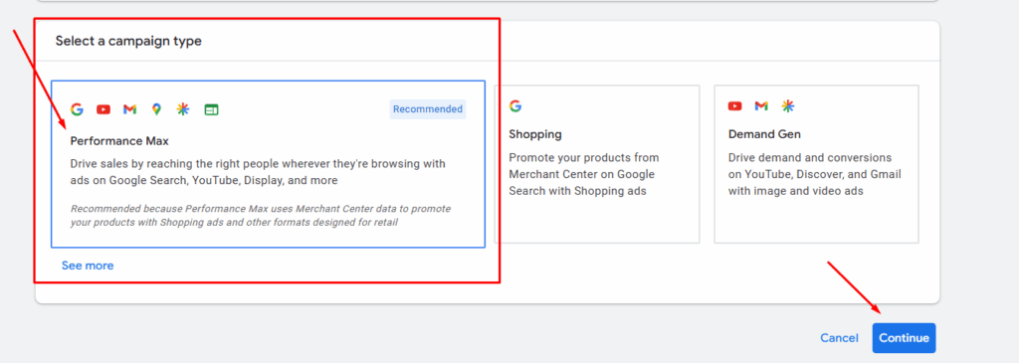Click the Gmail icon in Demand Gen card
Image resolution: width=1019 pixels, height=363 pixels.
761,105
